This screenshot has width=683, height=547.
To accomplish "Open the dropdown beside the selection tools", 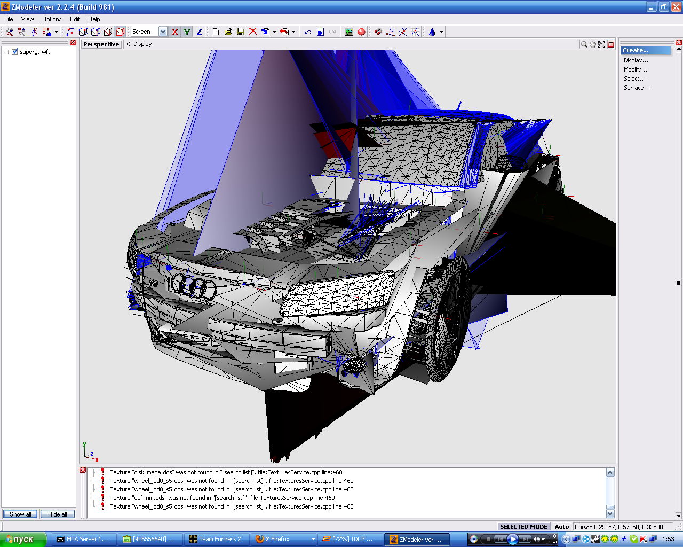I will click(x=56, y=32).
